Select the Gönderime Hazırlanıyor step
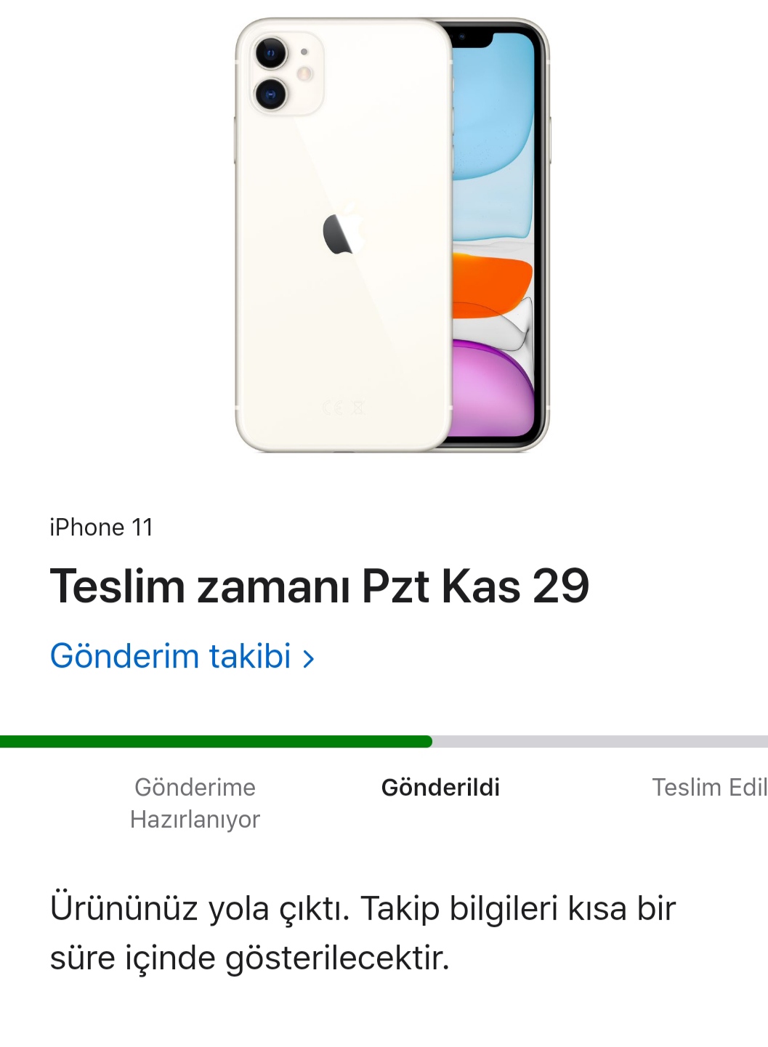The height and width of the screenshot is (1047, 768). [x=195, y=803]
